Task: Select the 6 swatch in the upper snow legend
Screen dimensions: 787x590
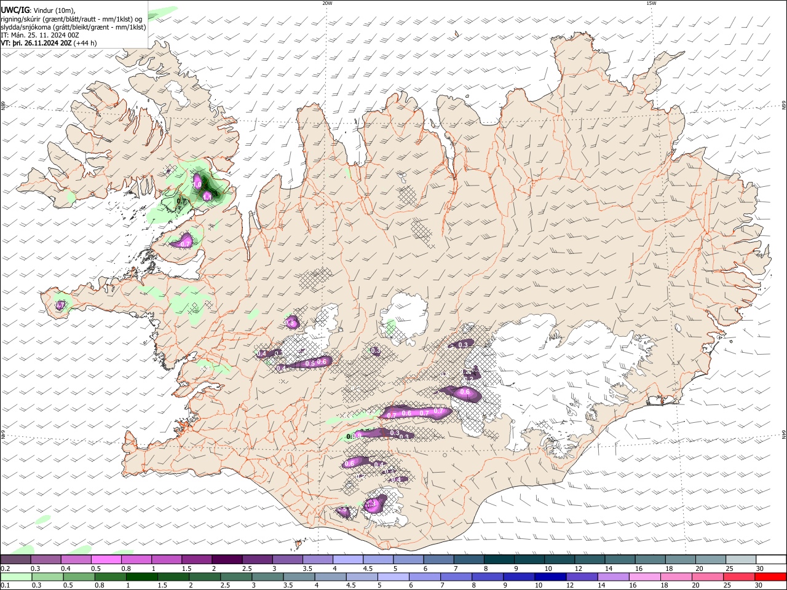Action: [x=438, y=559]
